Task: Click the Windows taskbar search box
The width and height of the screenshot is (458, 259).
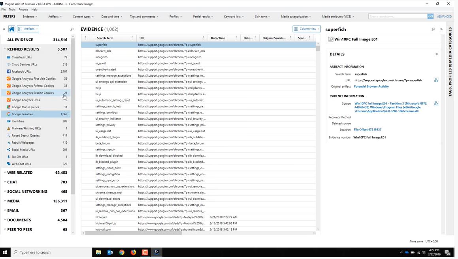Action: [51, 252]
